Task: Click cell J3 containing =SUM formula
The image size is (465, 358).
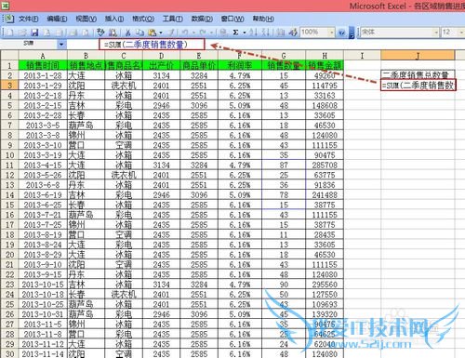Action: (418, 86)
